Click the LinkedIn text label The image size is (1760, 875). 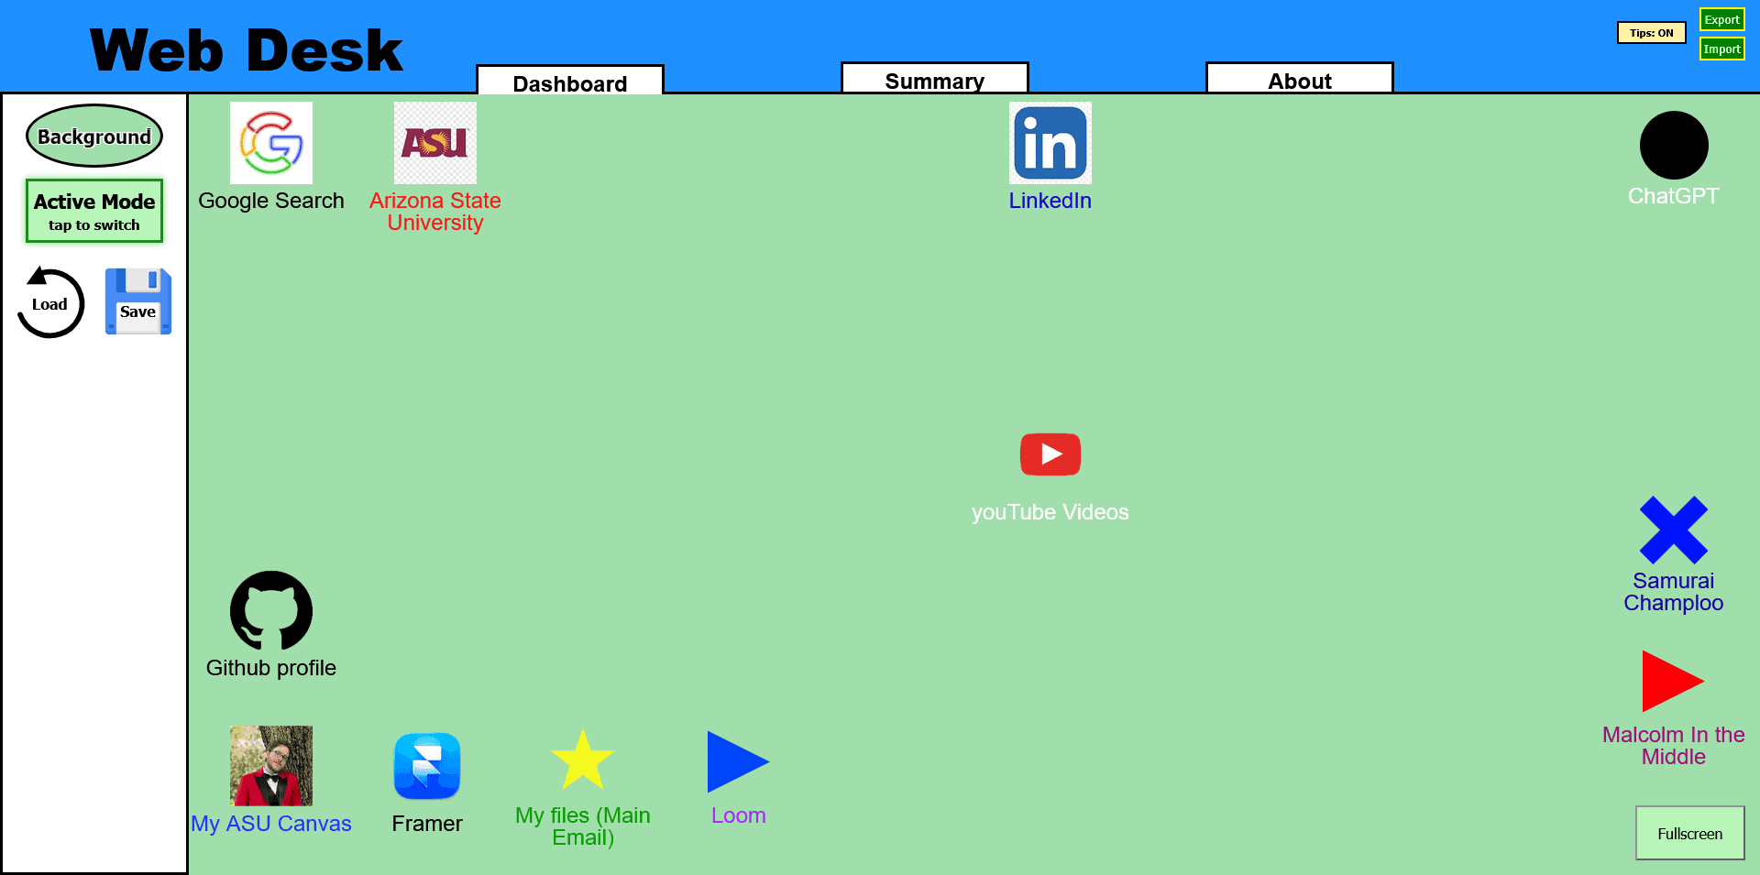tap(1050, 201)
